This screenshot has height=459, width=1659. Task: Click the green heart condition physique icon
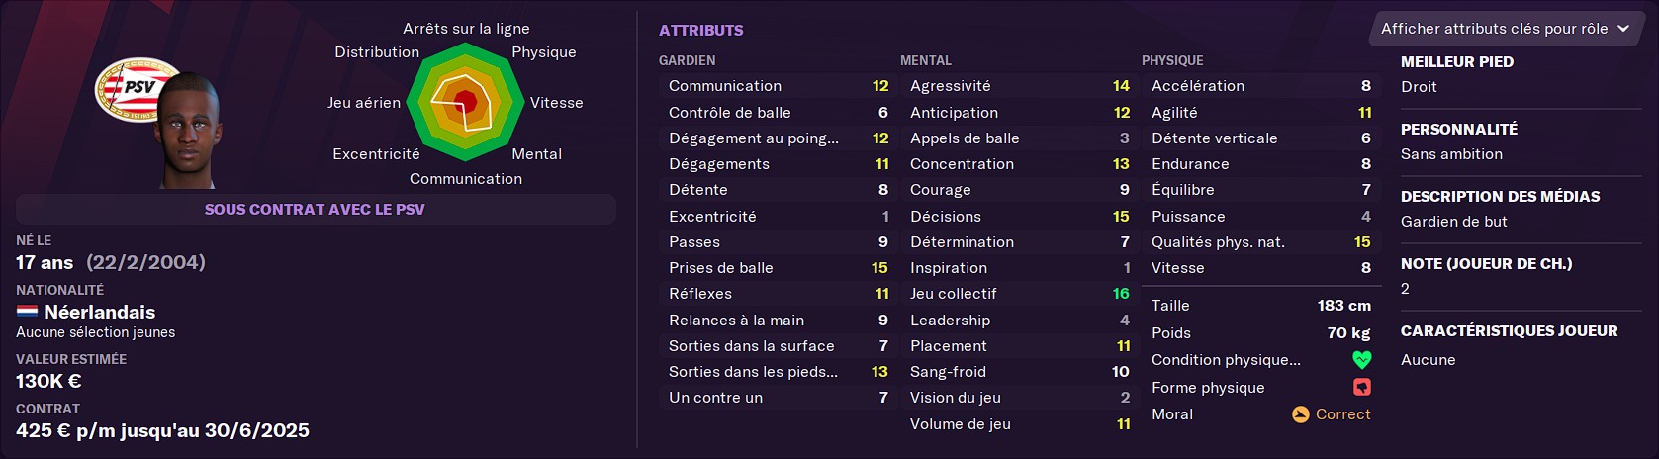click(x=1361, y=360)
